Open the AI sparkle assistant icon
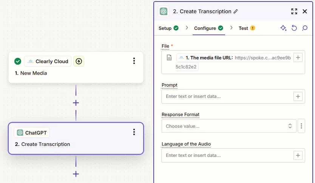Image resolution: width=315 pixels, height=183 pixels. 283,28
